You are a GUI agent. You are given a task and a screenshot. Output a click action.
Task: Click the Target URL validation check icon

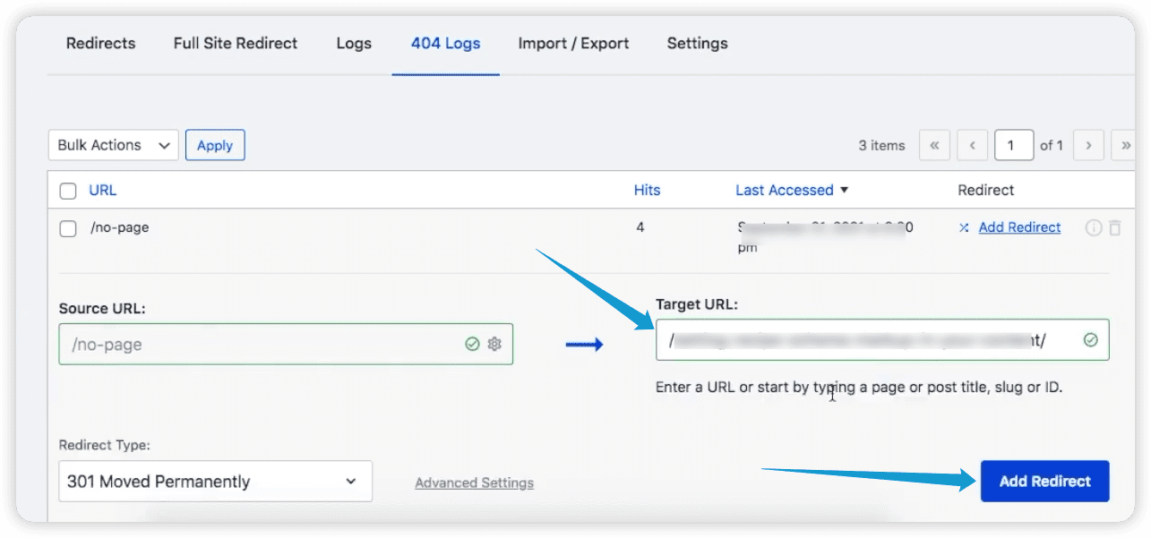click(x=1090, y=340)
